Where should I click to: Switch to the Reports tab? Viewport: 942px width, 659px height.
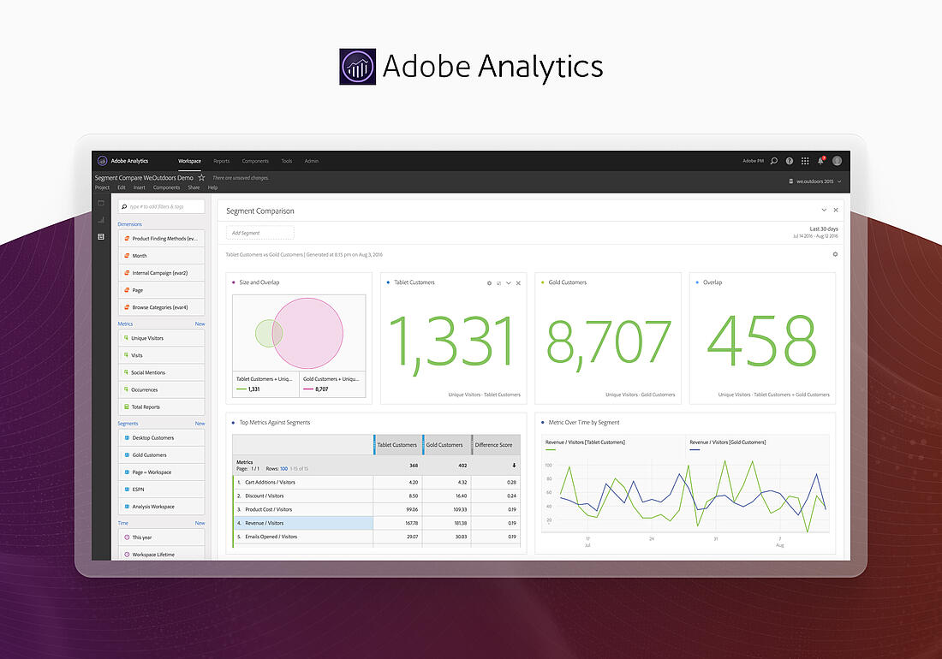pos(222,161)
